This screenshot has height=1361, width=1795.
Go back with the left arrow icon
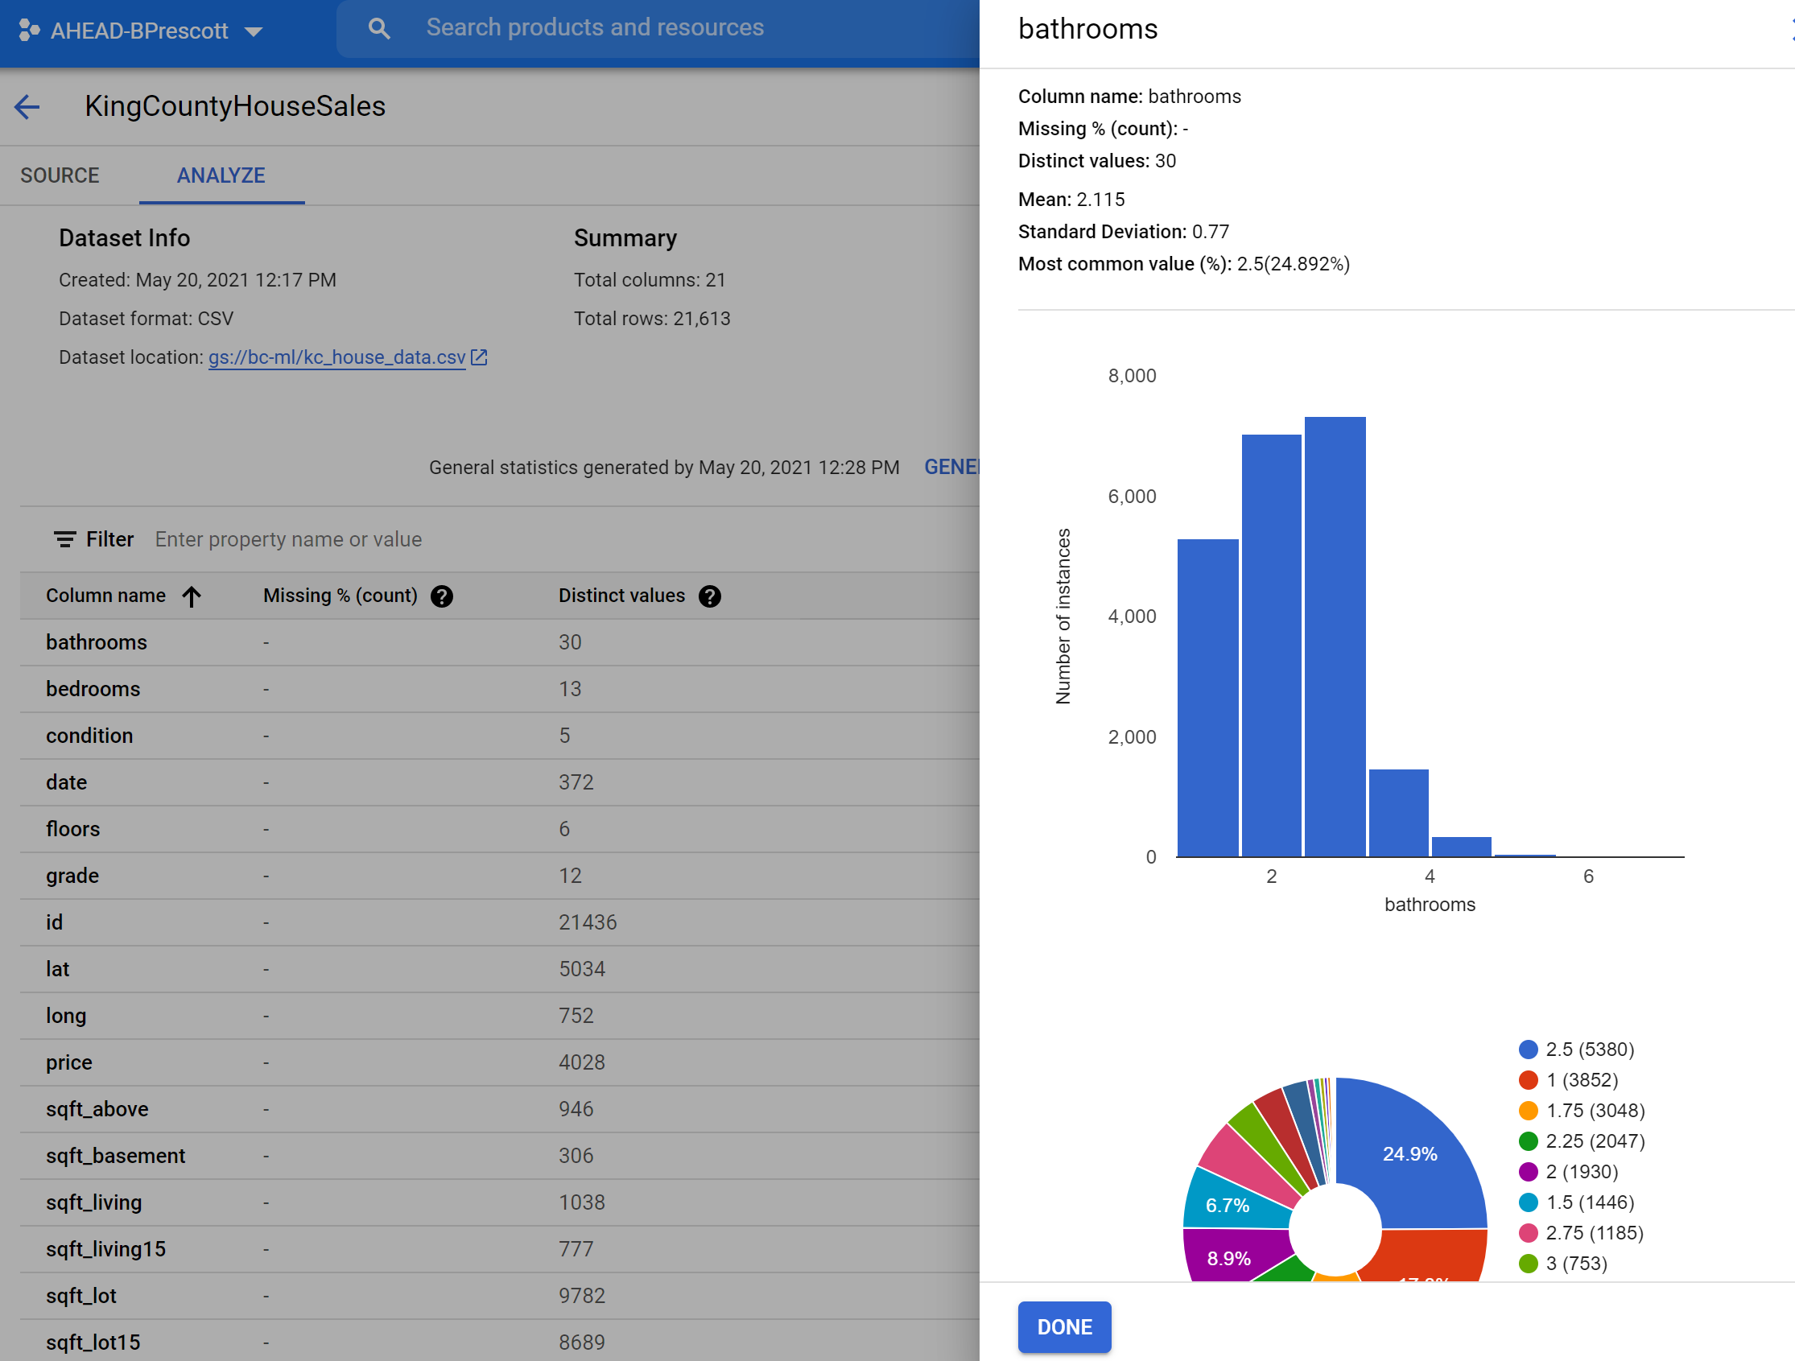click(x=27, y=106)
